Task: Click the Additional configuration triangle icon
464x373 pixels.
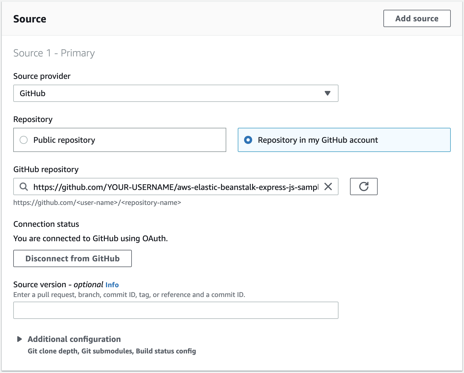Action: (19, 339)
